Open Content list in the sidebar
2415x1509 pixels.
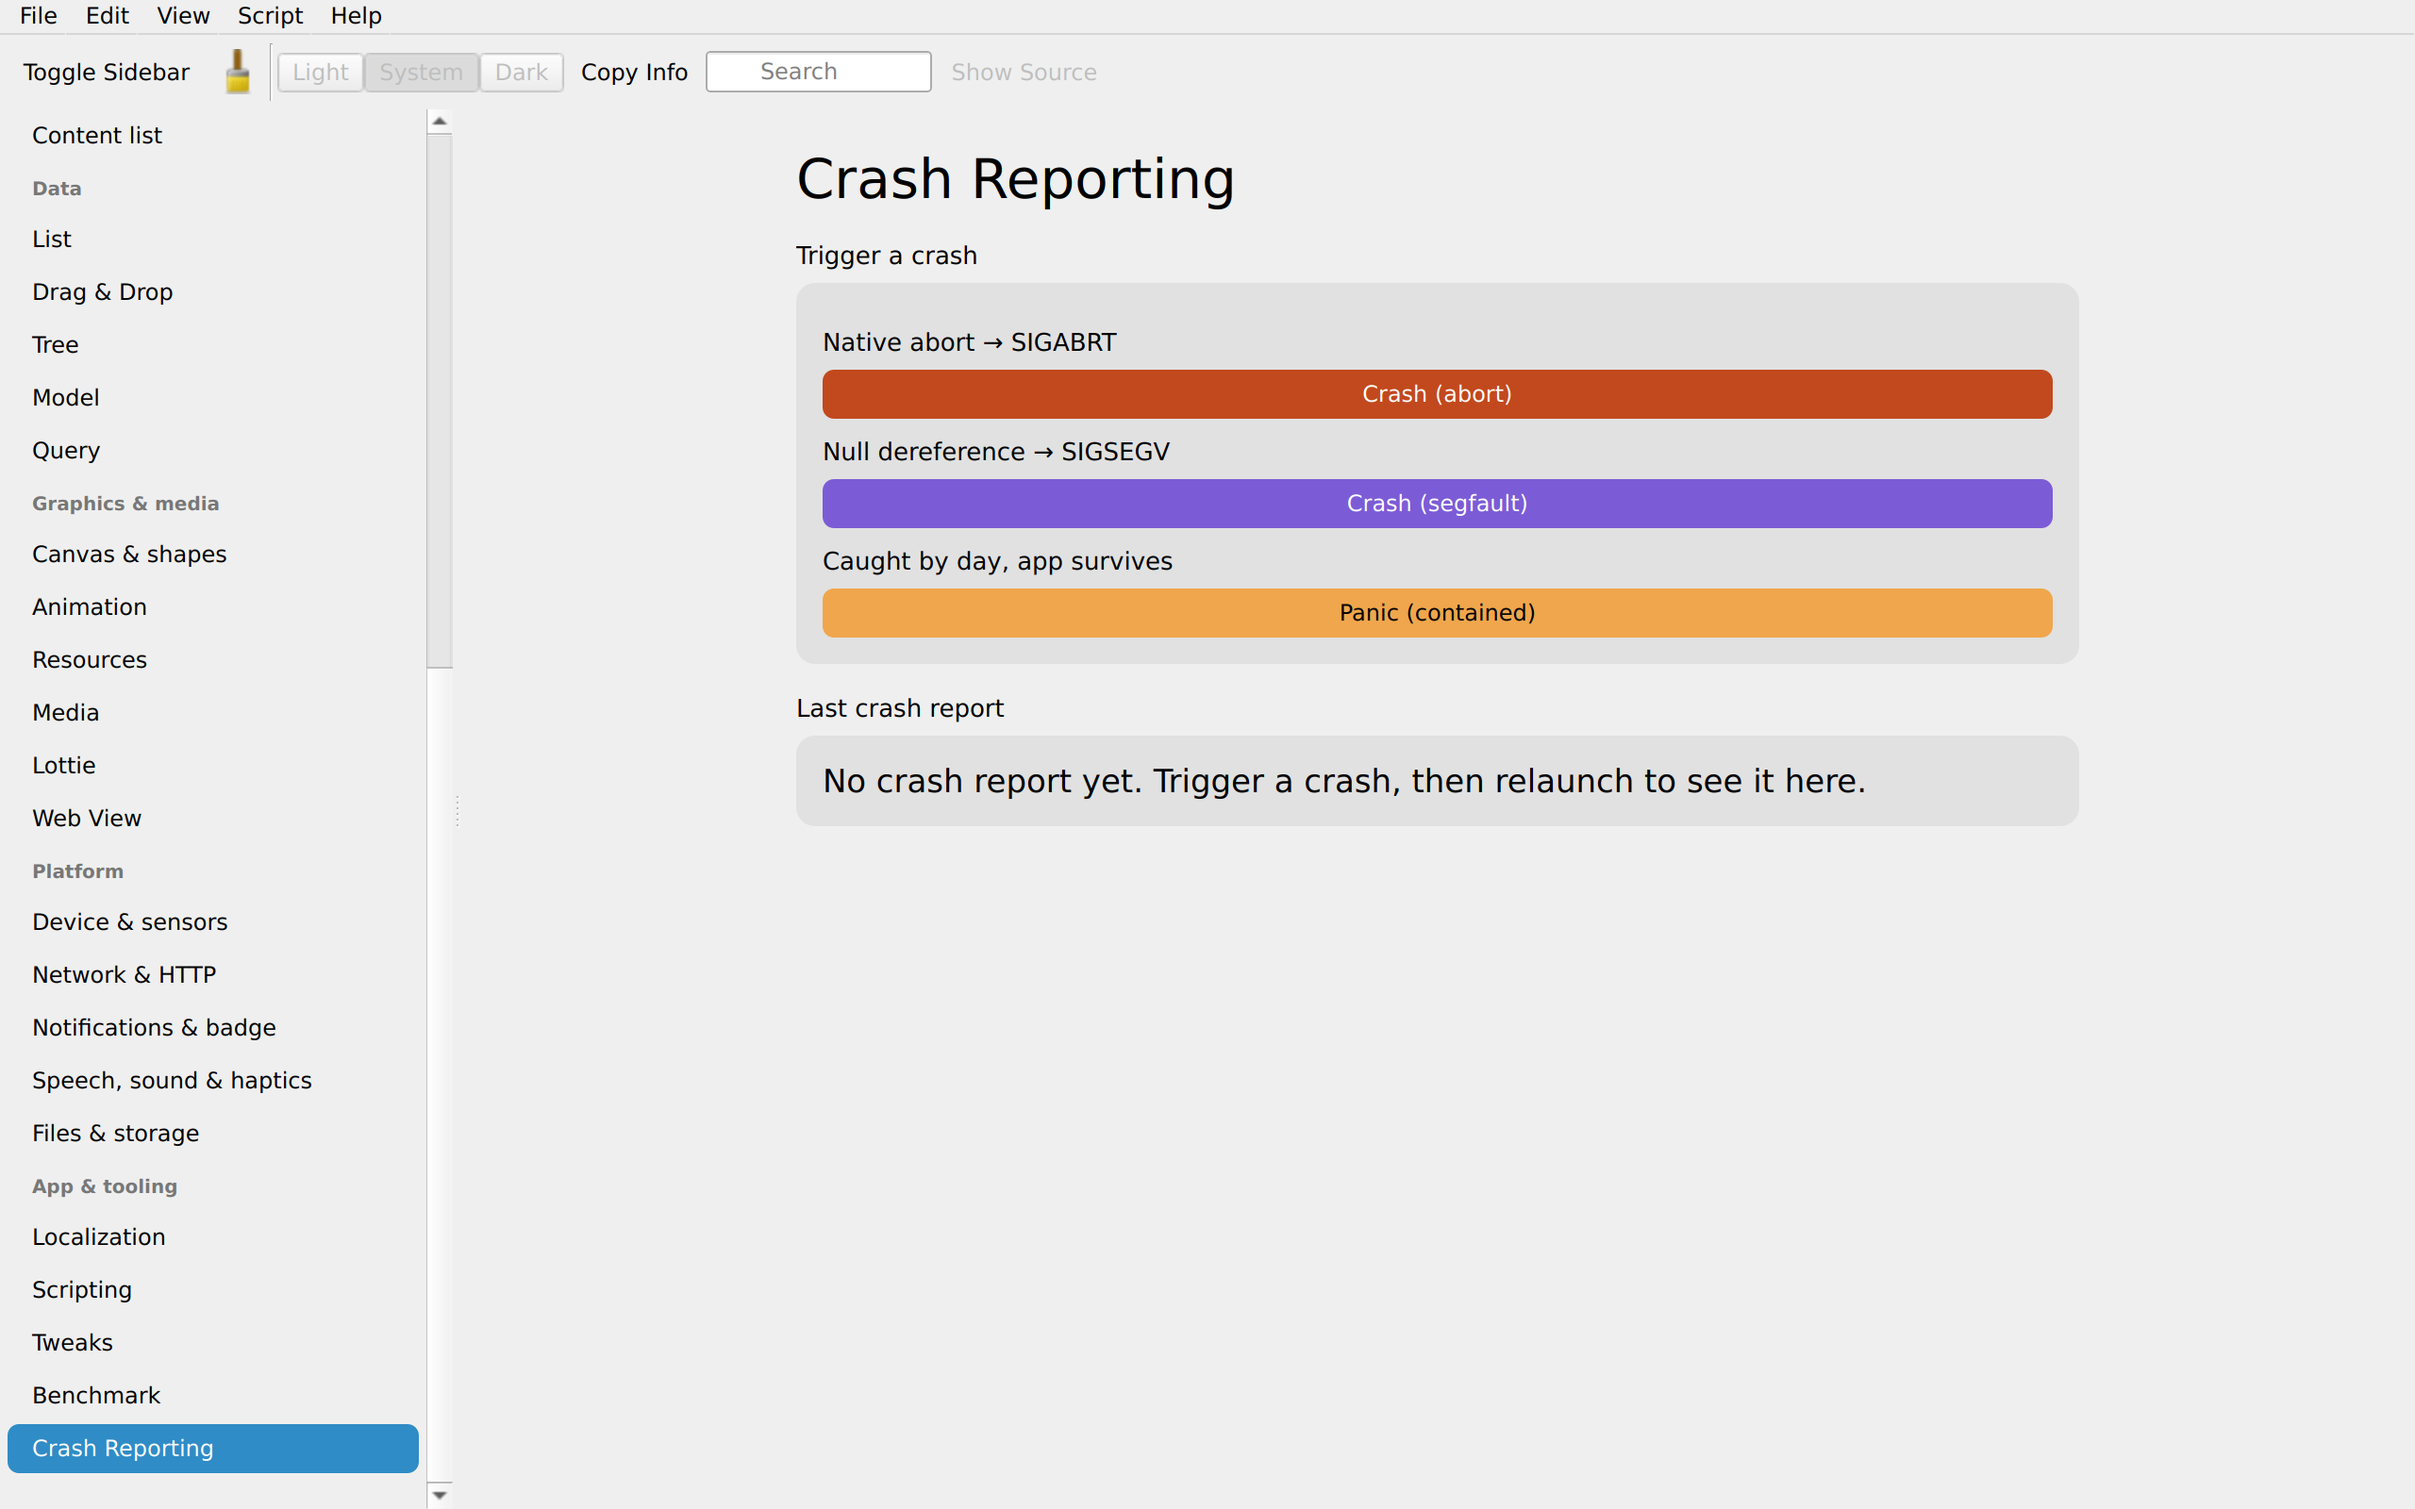(x=212, y=136)
